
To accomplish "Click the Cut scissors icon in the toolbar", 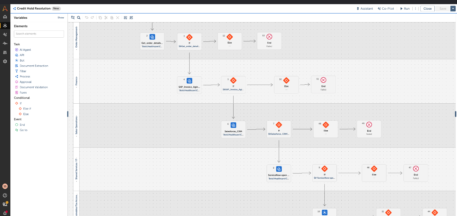I will click(x=106, y=18).
